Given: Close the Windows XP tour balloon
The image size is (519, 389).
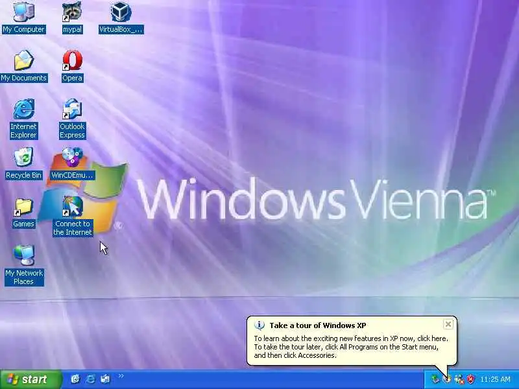Looking at the screenshot, I should click(x=448, y=324).
